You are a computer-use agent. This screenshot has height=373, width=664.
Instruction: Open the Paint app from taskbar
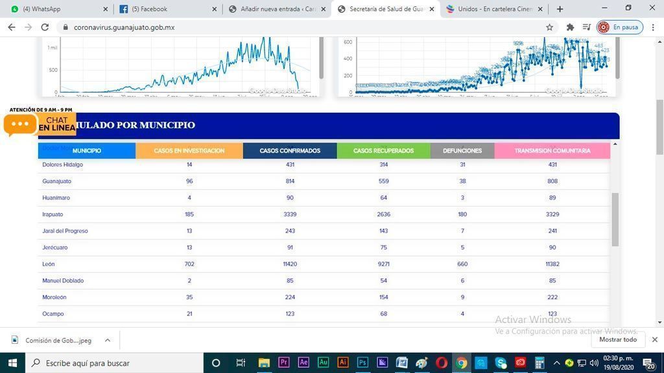421,363
